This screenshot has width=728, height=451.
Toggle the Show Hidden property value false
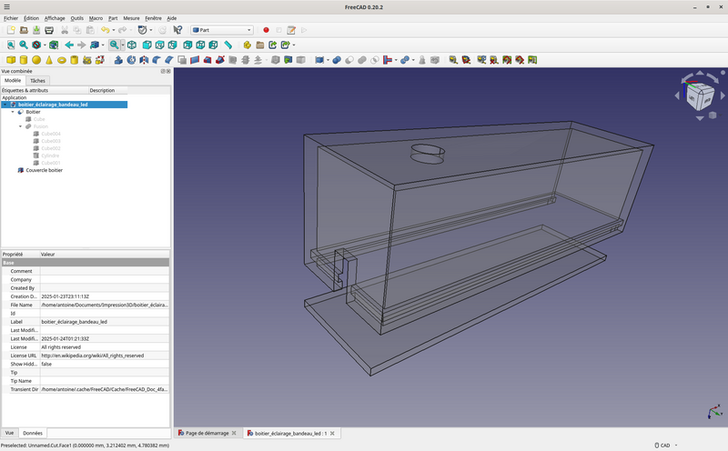[105, 365]
